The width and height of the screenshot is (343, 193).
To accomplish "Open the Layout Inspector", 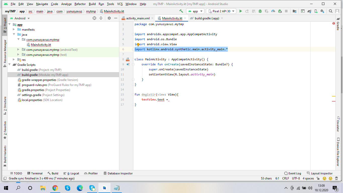I will pyautogui.click(x=319, y=173).
